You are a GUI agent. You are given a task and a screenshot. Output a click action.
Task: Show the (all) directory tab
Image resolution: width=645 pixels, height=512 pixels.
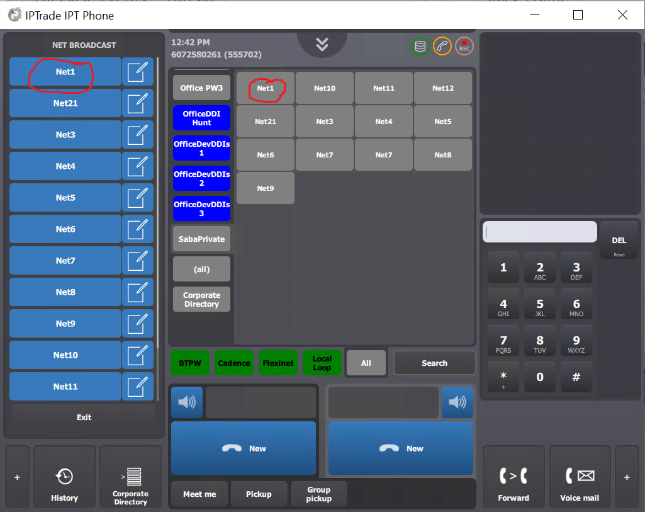[x=201, y=269]
